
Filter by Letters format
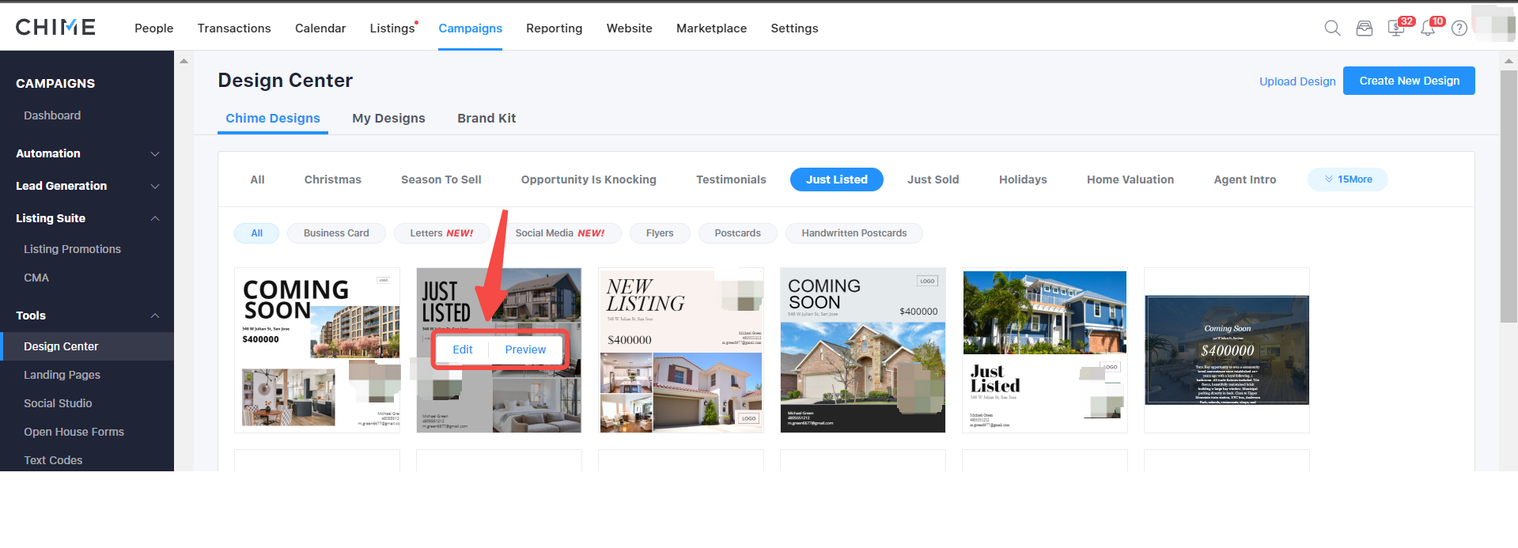(441, 233)
